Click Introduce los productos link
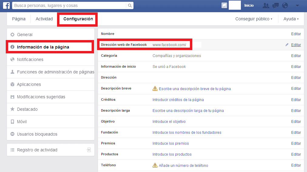The image size is (307, 172). (x=172, y=154)
